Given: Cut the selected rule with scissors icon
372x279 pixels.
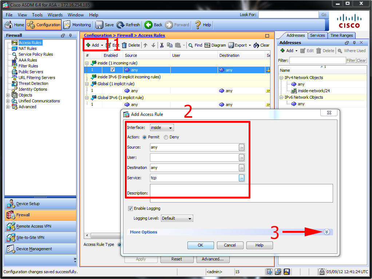Looking at the screenshot, I should click(162, 45).
